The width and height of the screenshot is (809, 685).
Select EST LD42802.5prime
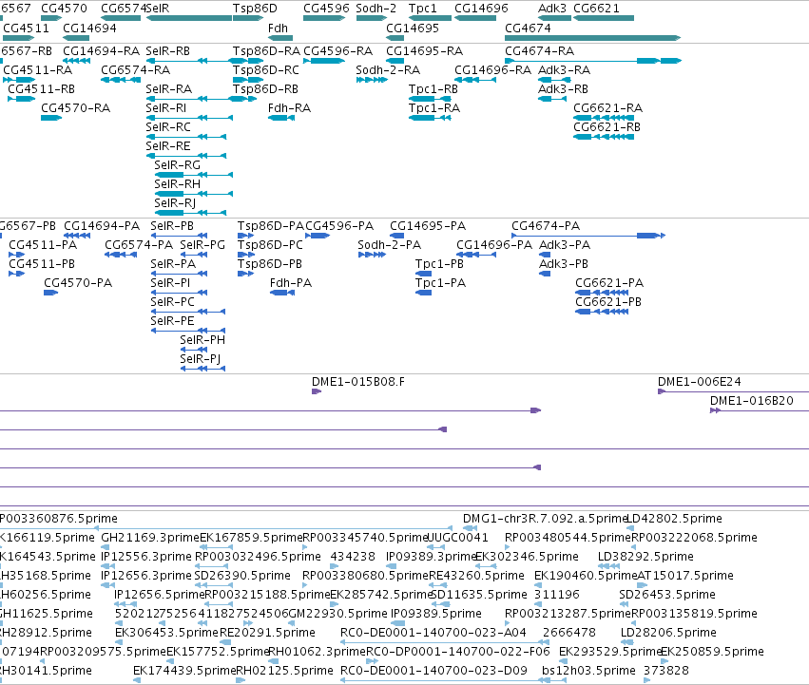tap(674, 519)
